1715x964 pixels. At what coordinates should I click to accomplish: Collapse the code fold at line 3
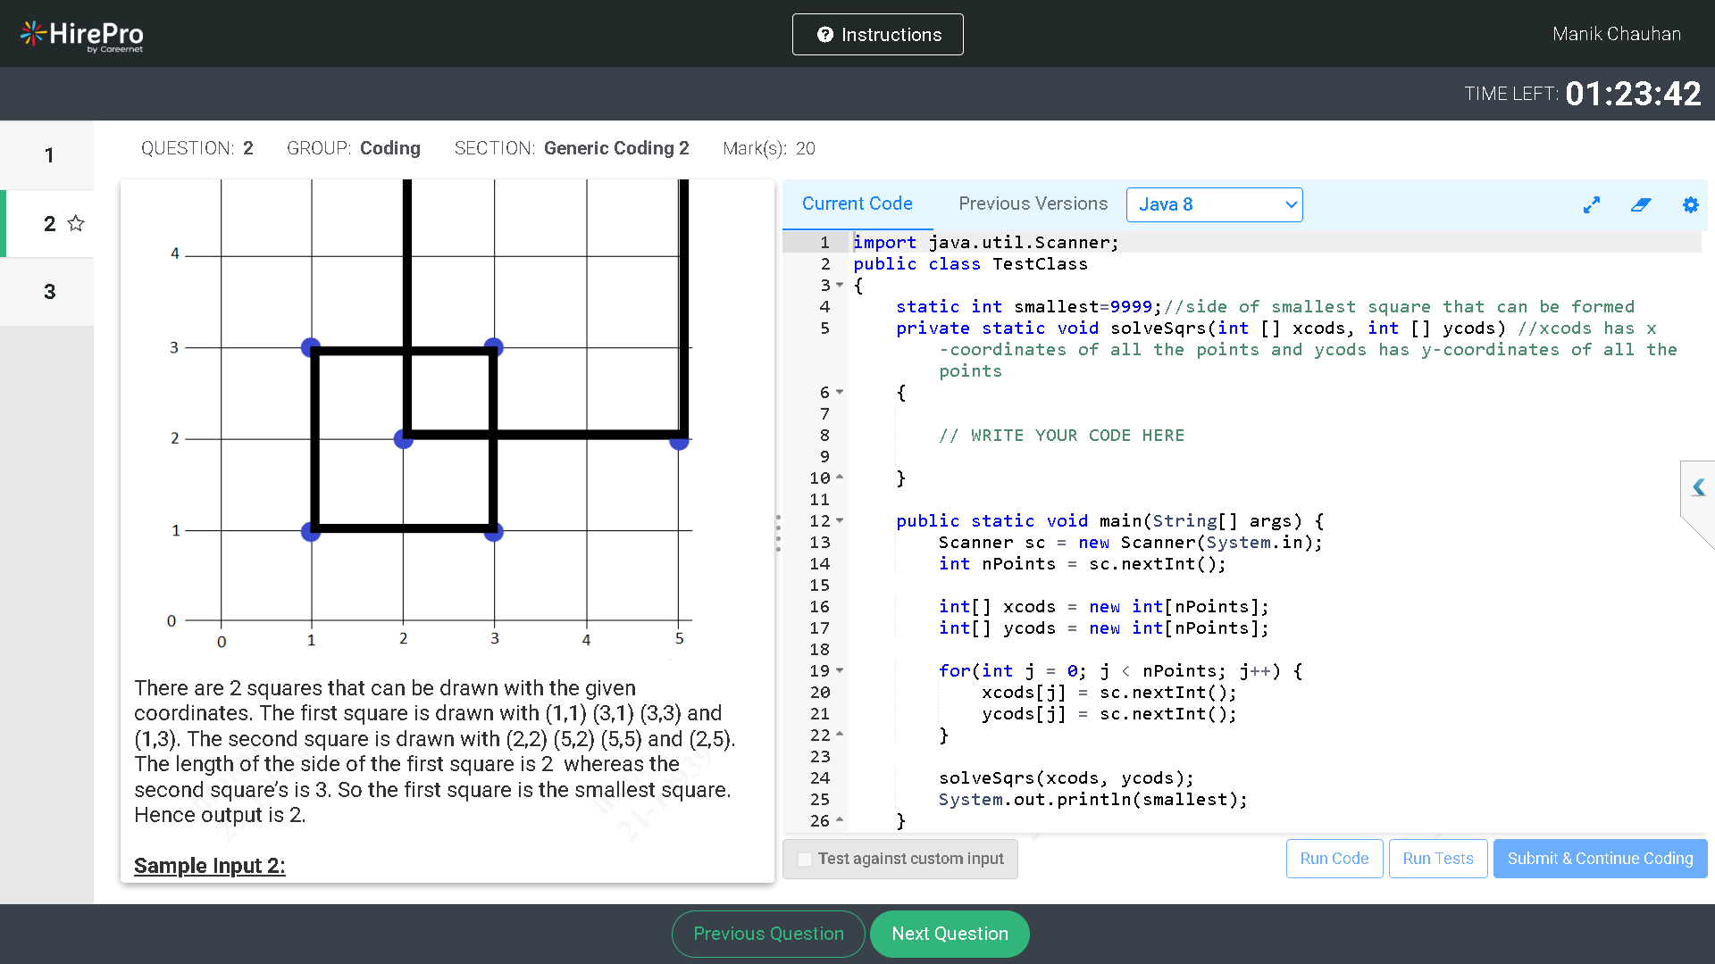(x=840, y=286)
